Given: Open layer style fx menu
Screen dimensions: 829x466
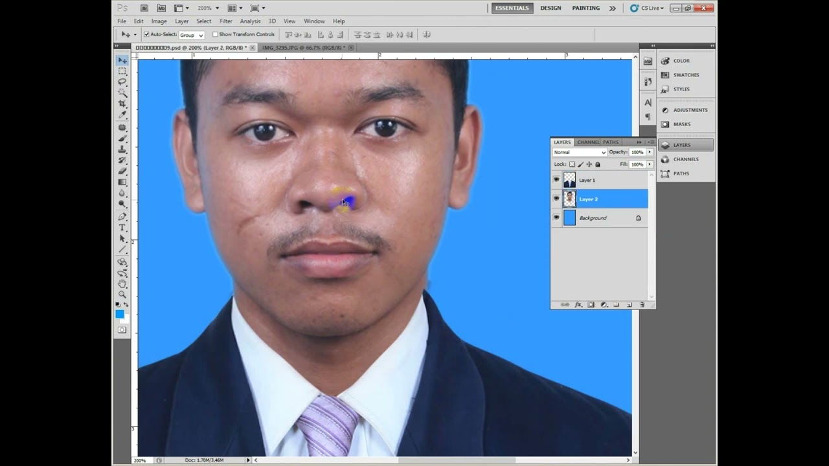Looking at the screenshot, I should pyautogui.click(x=578, y=304).
